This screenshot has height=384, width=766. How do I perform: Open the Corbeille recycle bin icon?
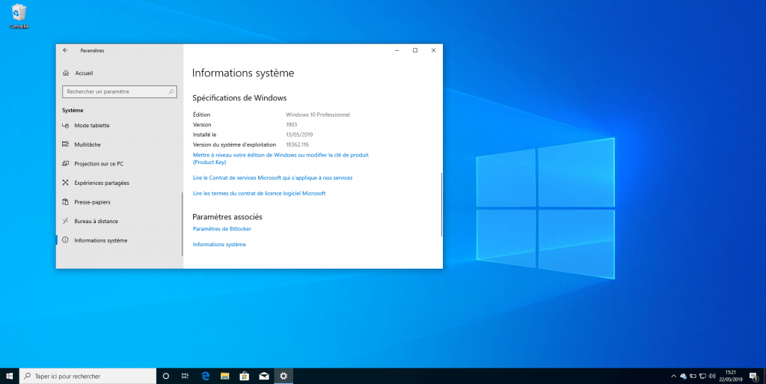[x=19, y=16]
